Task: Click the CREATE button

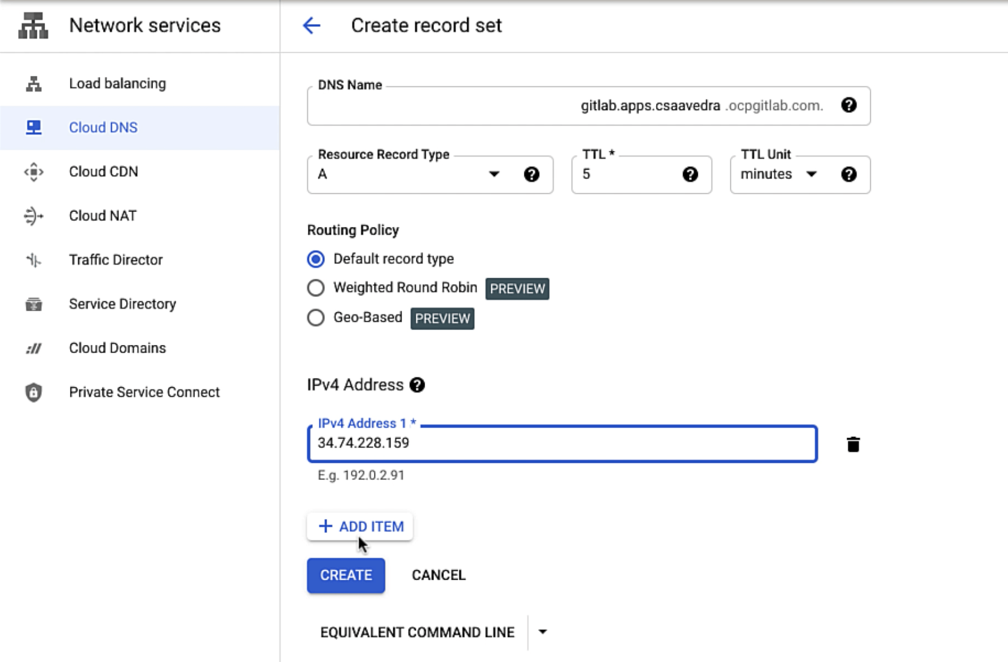Action: [x=346, y=575]
